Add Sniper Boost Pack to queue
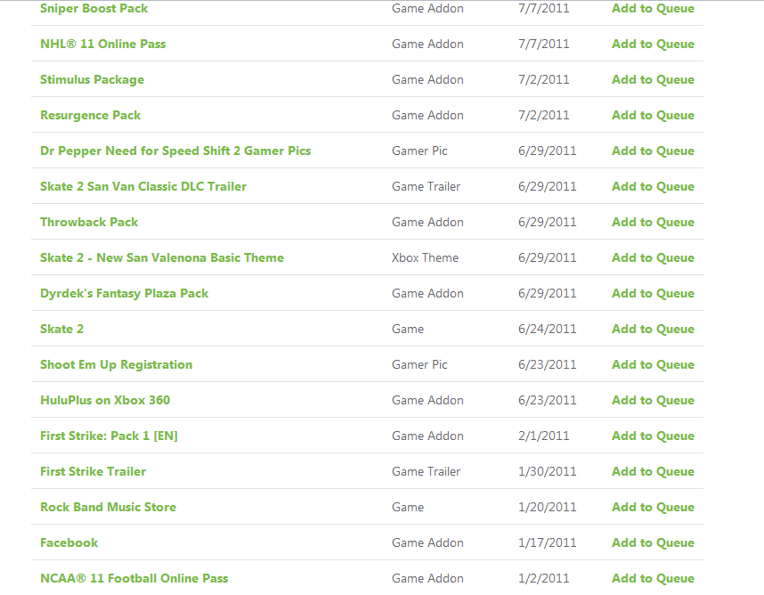This screenshot has height=595, width=764. pos(653,8)
